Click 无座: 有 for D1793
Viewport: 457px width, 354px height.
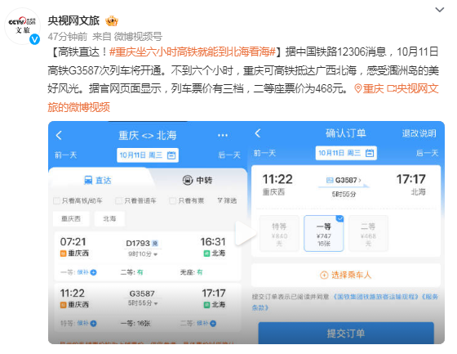191,272
